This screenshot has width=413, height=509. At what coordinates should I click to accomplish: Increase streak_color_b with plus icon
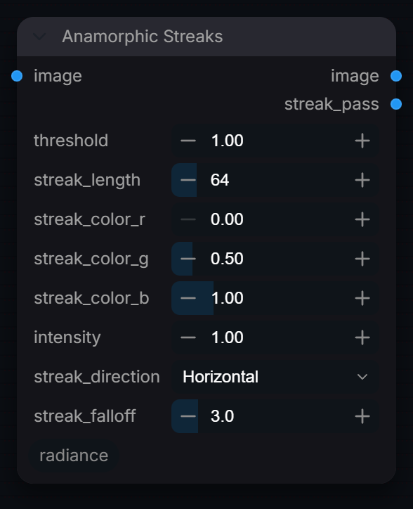click(x=362, y=298)
